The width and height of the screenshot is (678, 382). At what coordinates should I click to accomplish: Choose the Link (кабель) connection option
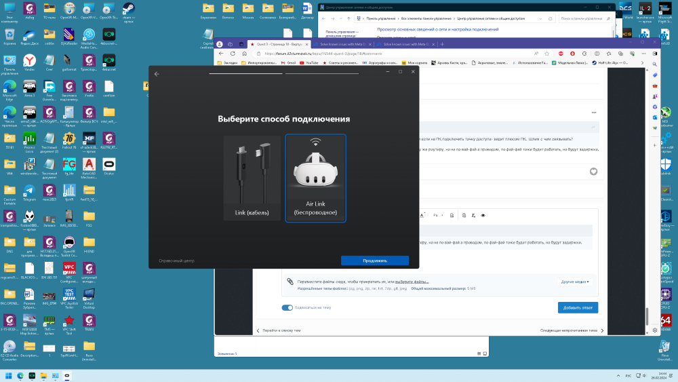pyautogui.click(x=252, y=178)
